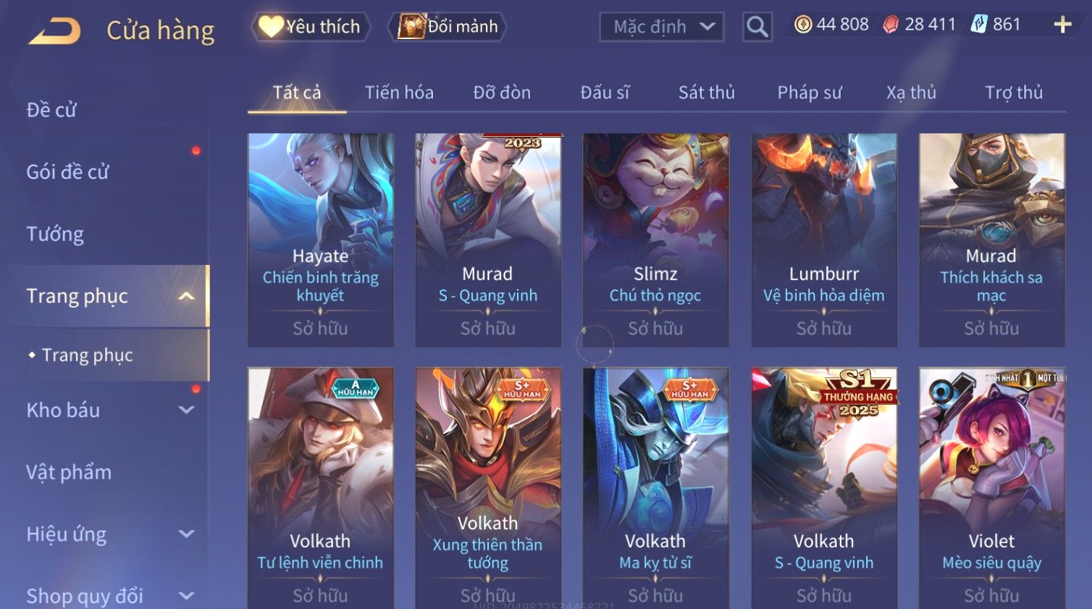Expand the Kho báu sidebar section

pos(186,410)
